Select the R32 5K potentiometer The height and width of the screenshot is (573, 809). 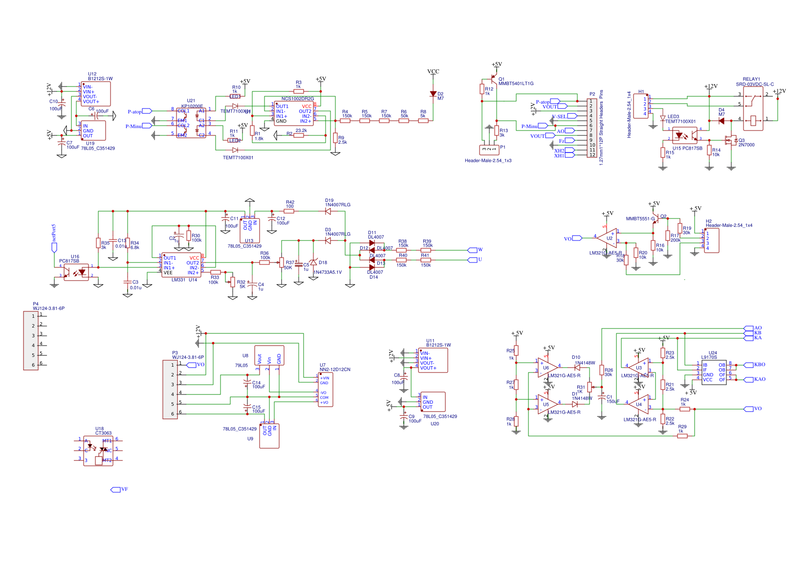(x=233, y=282)
